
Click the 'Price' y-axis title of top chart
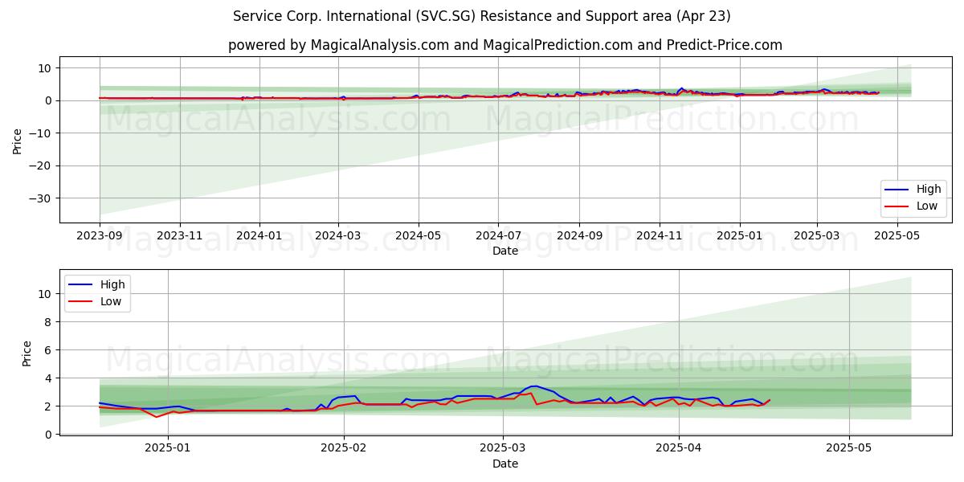18,140
